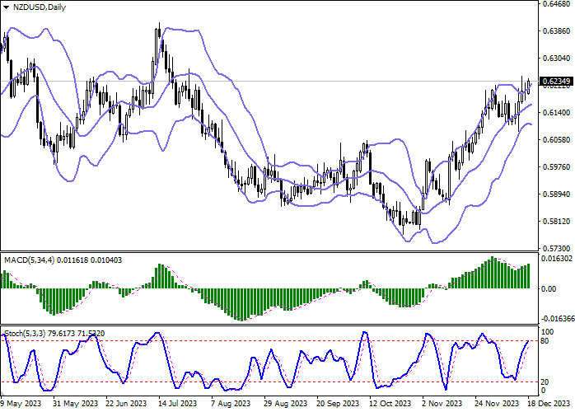Click the 0.58940 price axis value
575x412 pixels.
pos(556,194)
